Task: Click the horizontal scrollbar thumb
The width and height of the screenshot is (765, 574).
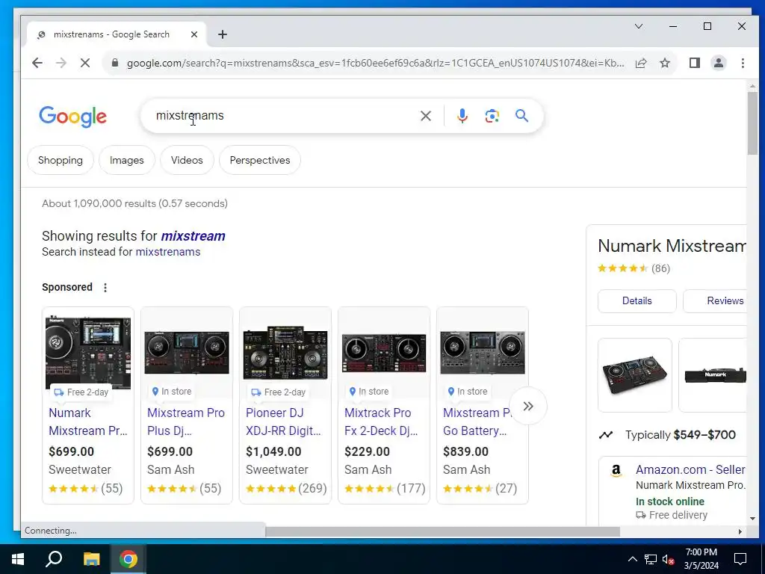Action: click(x=442, y=531)
